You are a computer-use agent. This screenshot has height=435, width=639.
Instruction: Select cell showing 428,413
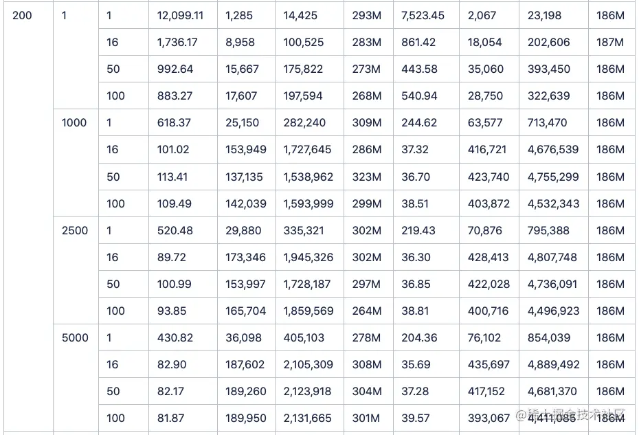[x=488, y=257]
